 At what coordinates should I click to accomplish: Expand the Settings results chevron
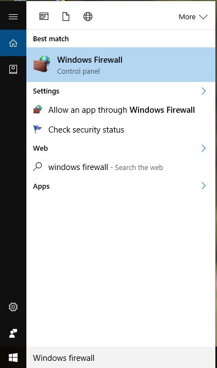coord(203,91)
